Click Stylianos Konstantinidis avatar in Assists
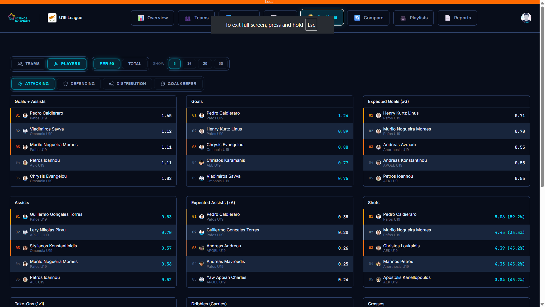This screenshot has width=545, height=307. tap(25, 248)
